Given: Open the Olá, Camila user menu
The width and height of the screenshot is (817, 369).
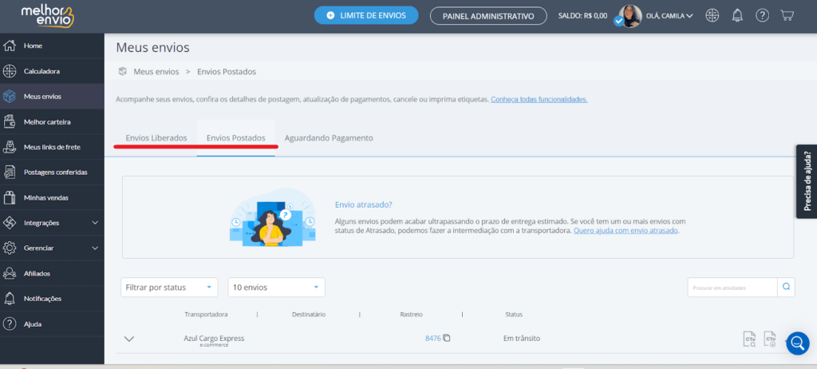Looking at the screenshot, I should (669, 16).
